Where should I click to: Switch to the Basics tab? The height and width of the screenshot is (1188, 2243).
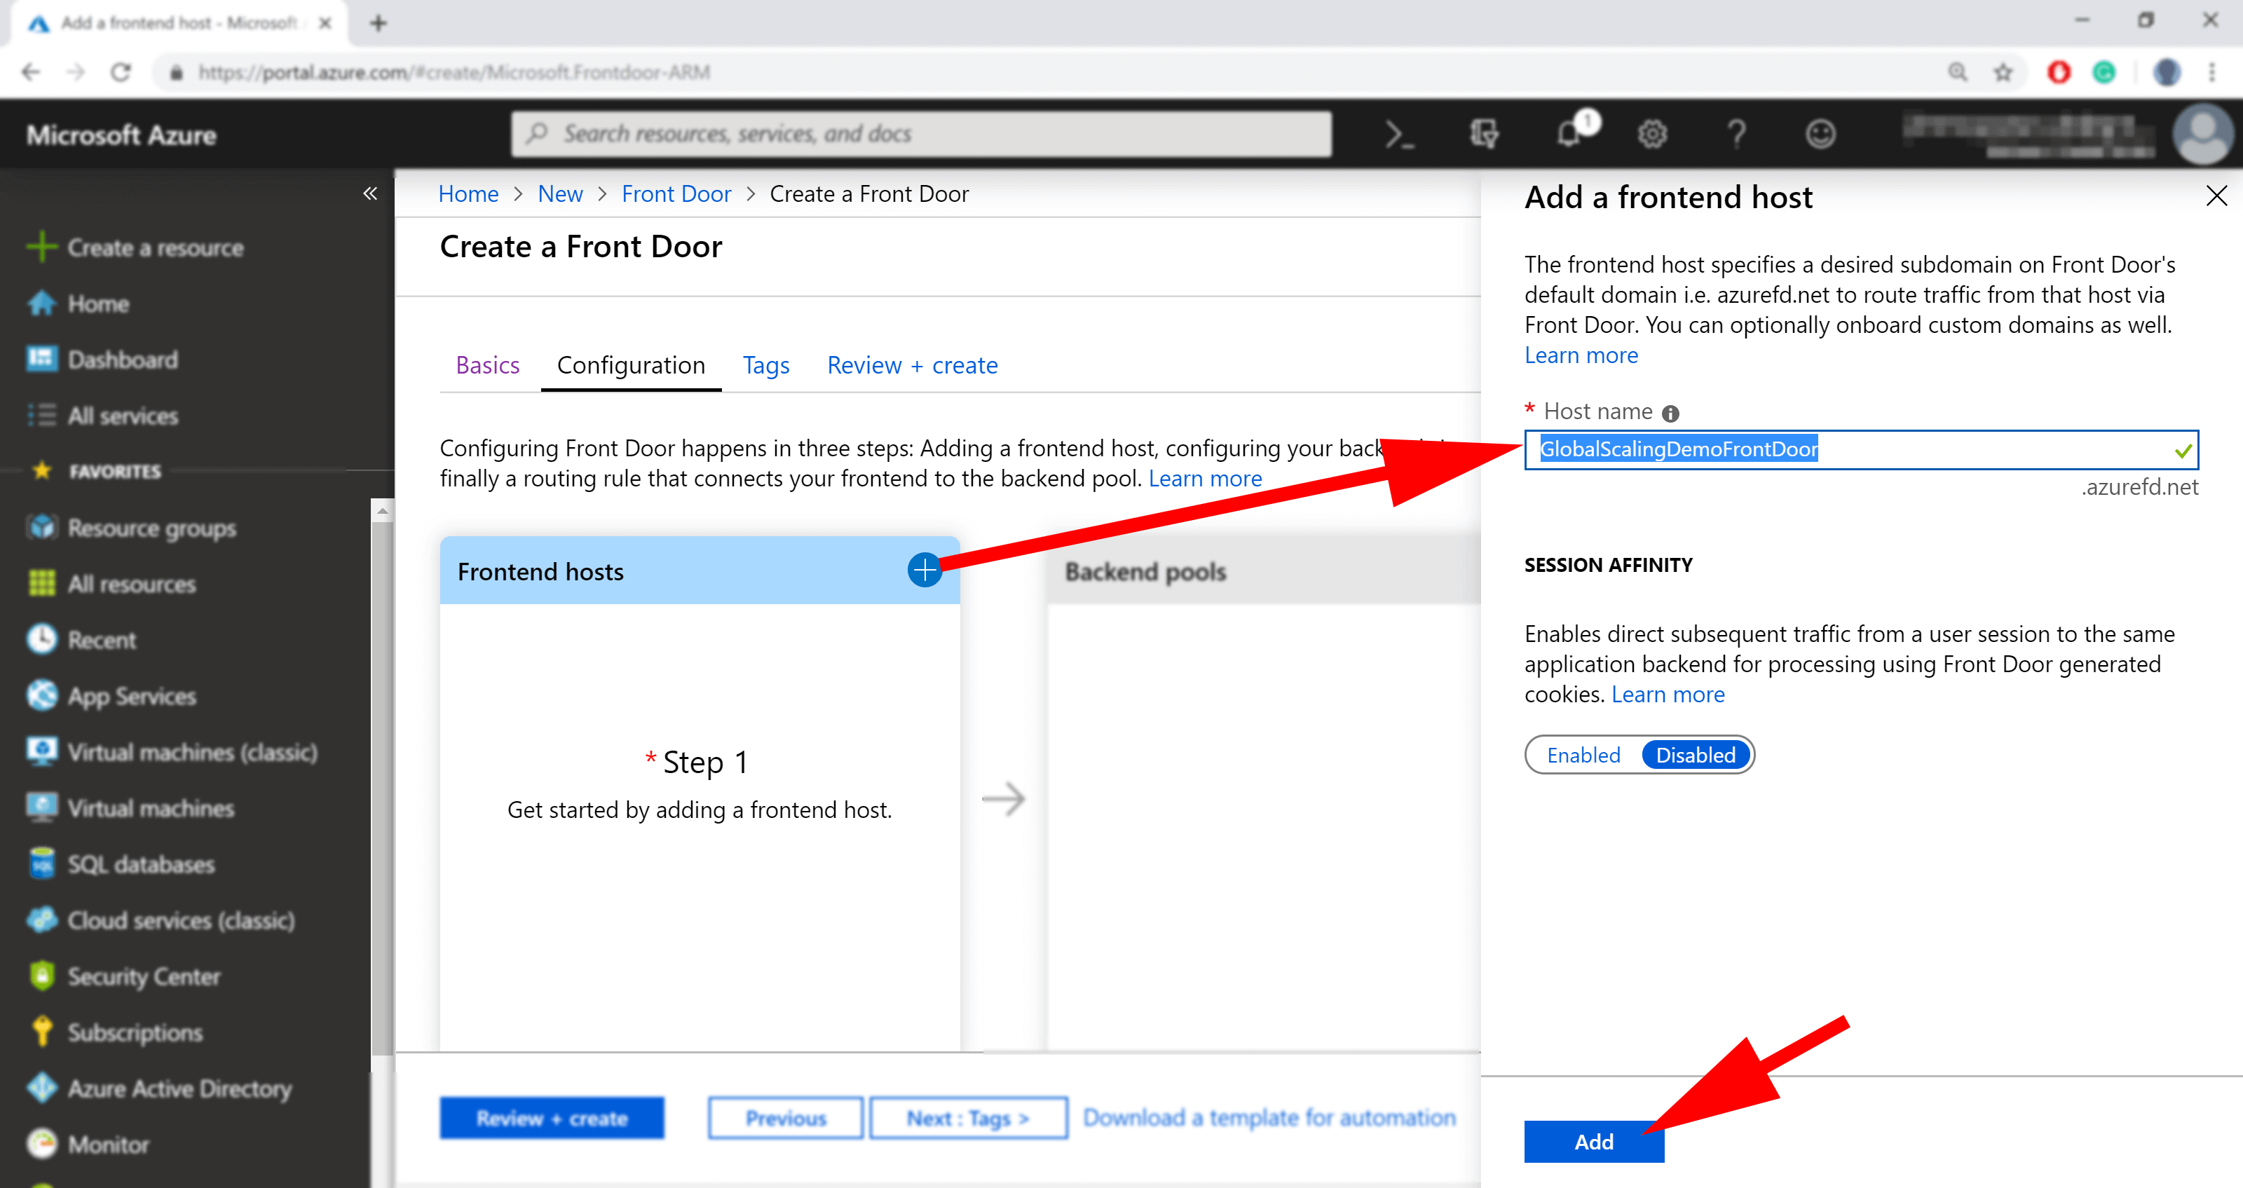pos(488,365)
